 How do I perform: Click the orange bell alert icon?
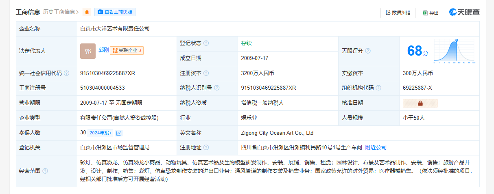[87, 12]
